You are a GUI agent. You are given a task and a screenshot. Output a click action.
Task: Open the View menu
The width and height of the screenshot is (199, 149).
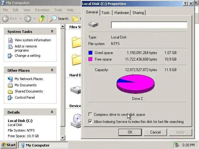tap(27, 10)
